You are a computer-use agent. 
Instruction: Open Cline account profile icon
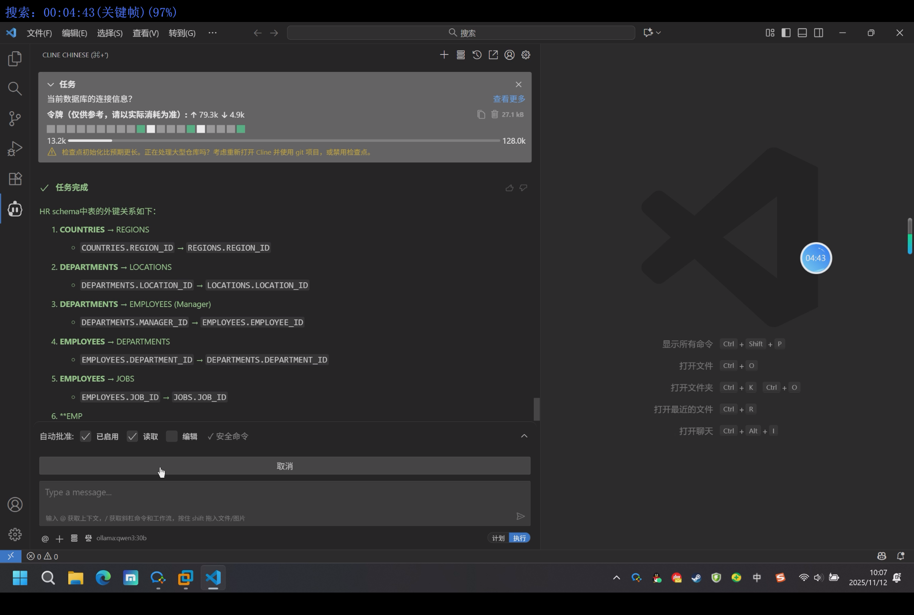coord(509,55)
